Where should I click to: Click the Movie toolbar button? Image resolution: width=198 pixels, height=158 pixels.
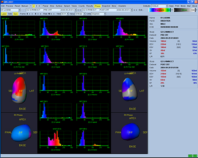183,6
